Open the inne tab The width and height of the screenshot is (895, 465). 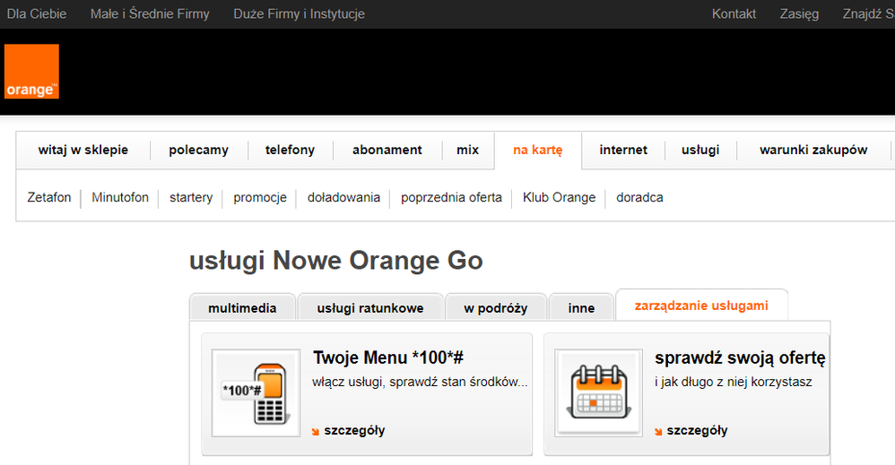581,308
